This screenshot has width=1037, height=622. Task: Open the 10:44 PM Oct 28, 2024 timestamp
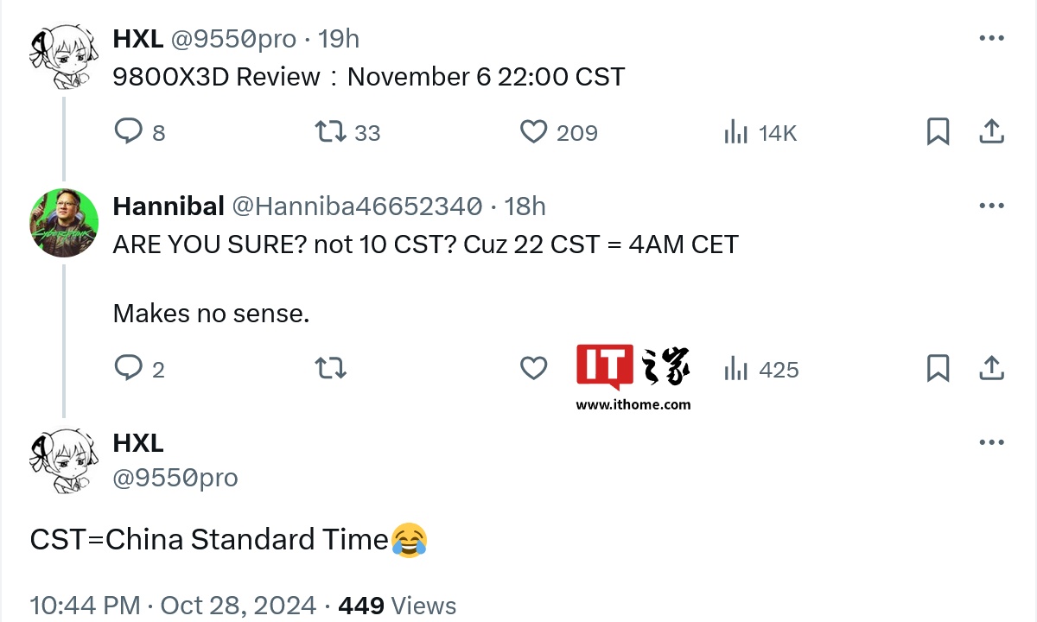173,606
